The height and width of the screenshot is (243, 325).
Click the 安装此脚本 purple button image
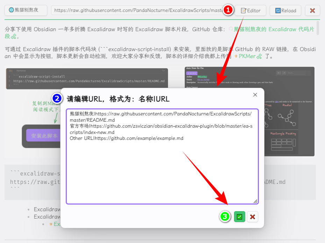click(x=43, y=136)
